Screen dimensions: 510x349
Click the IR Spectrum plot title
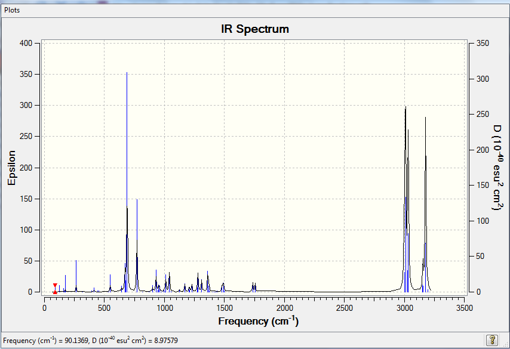tap(255, 29)
